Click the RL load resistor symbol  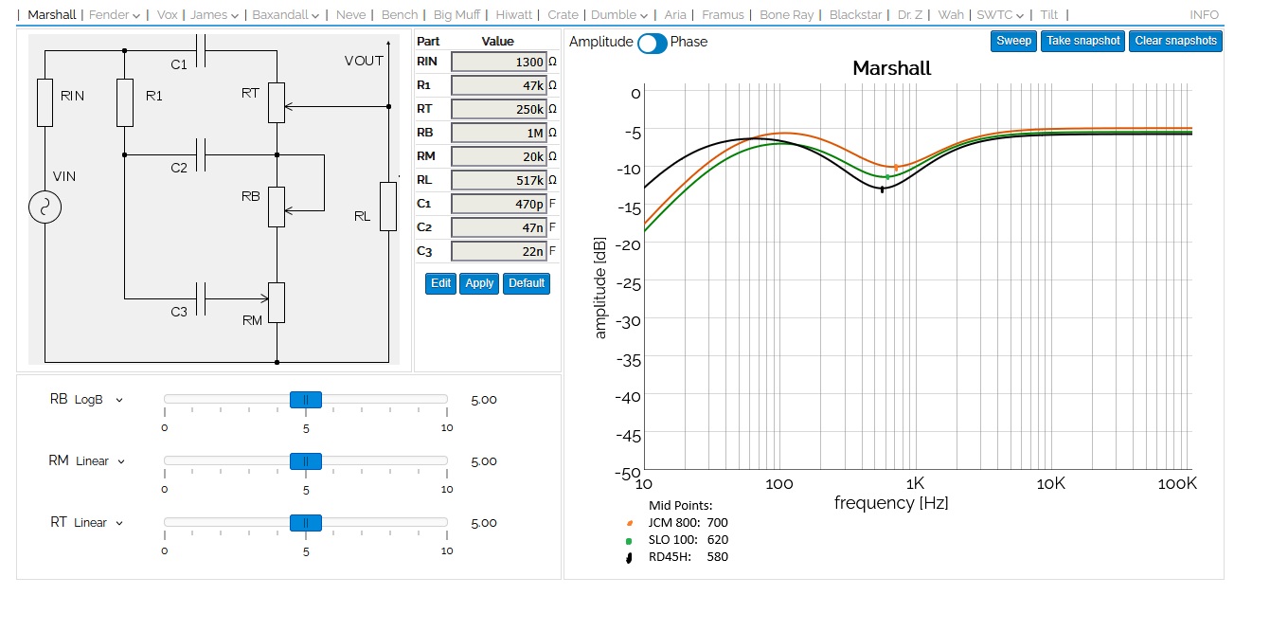point(388,207)
